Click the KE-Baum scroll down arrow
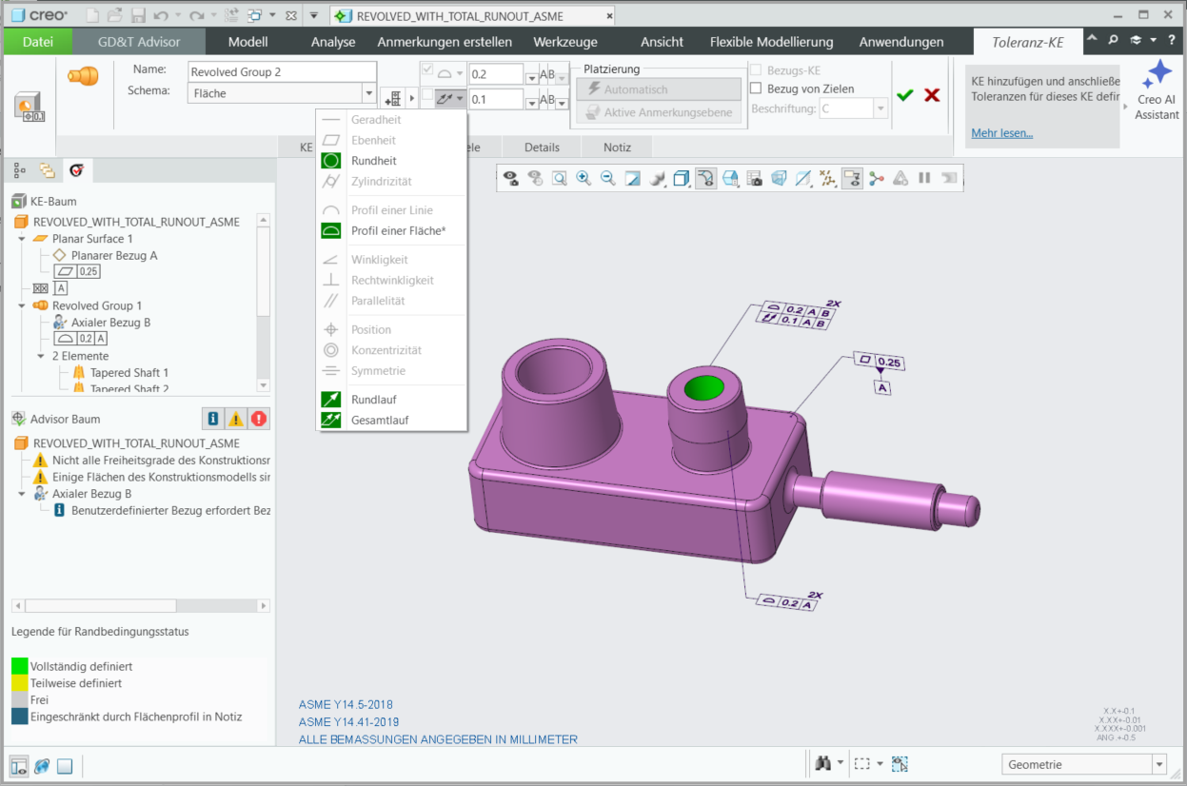The width and height of the screenshot is (1187, 786). 264,385
